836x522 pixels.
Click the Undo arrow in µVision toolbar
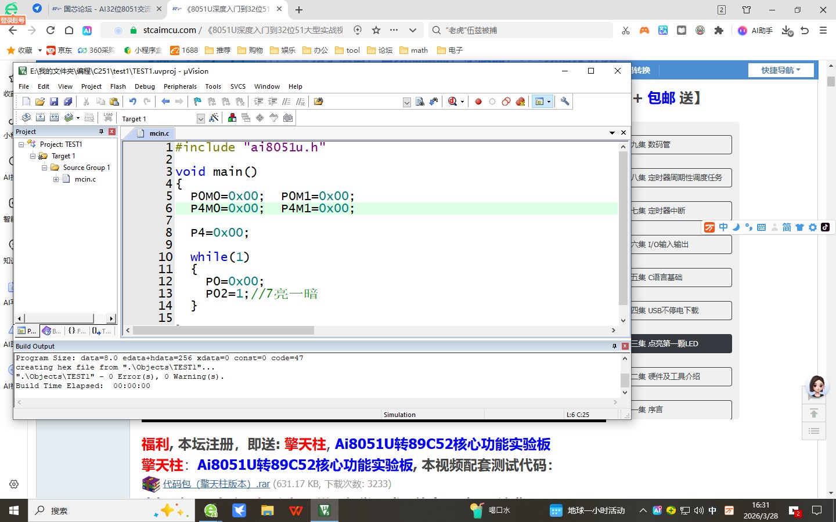point(133,101)
